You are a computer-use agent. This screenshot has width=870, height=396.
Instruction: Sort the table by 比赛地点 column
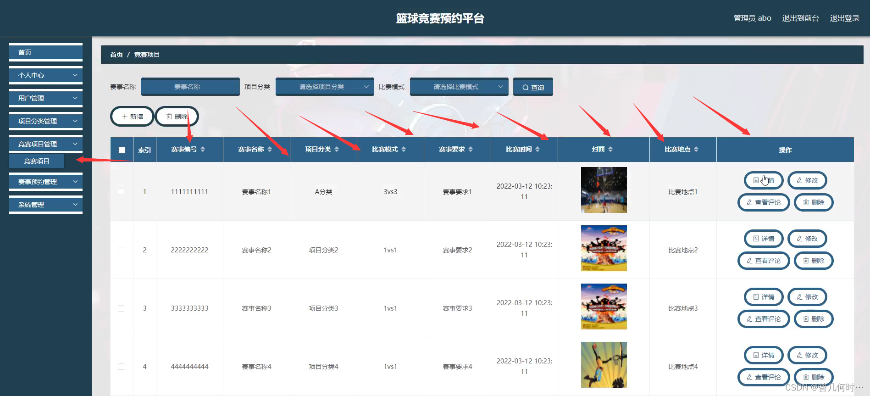click(x=696, y=149)
